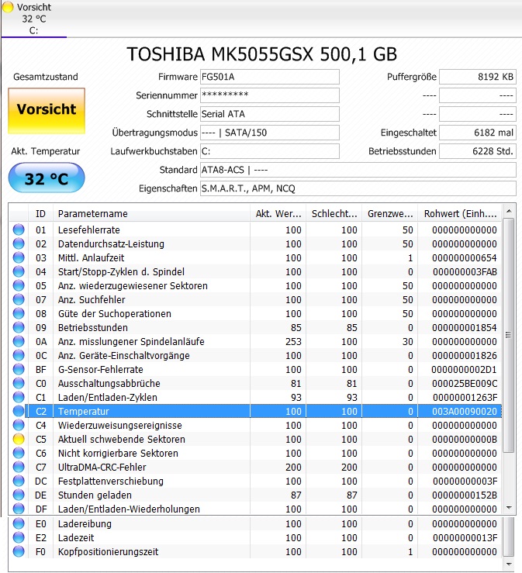Image resolution: width=522 pixels, height=573 pixels.
Task: Click yellow warning icon of Aktuell schwebende Sektoren
Action: 19,439
